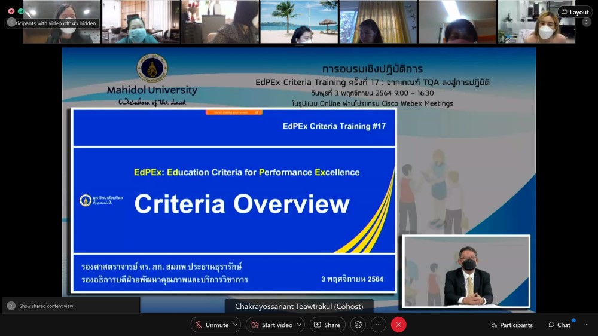Open the reactions smiley menu

358,325
